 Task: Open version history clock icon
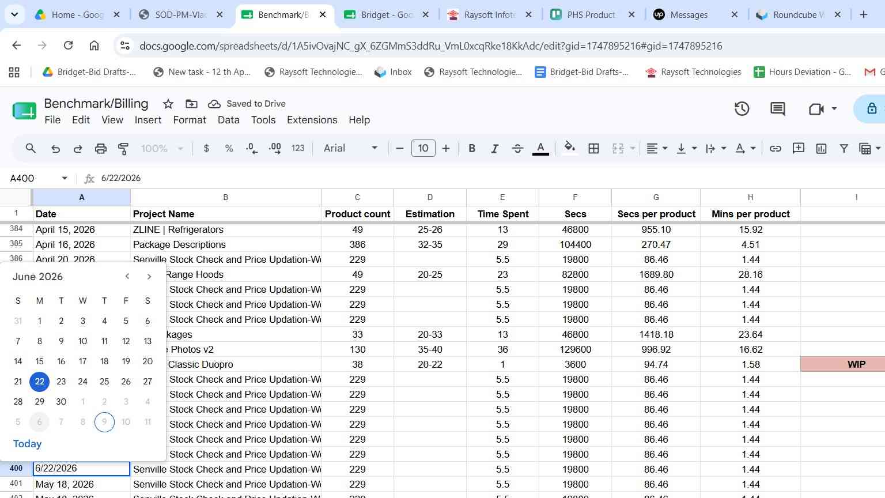point(742,108)
